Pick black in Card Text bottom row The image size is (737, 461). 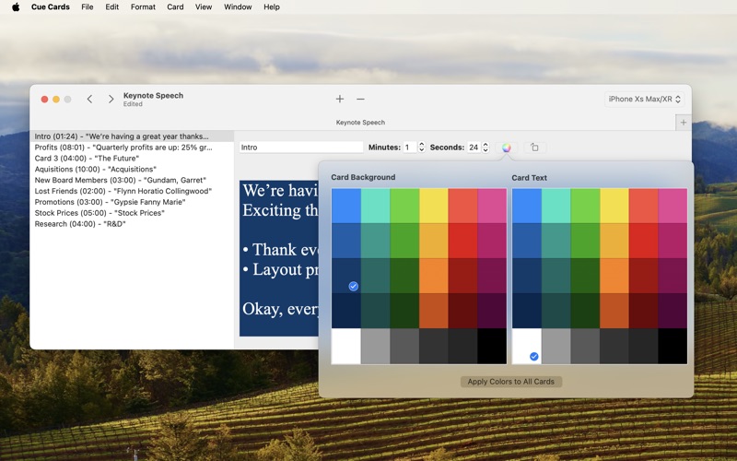673,347
